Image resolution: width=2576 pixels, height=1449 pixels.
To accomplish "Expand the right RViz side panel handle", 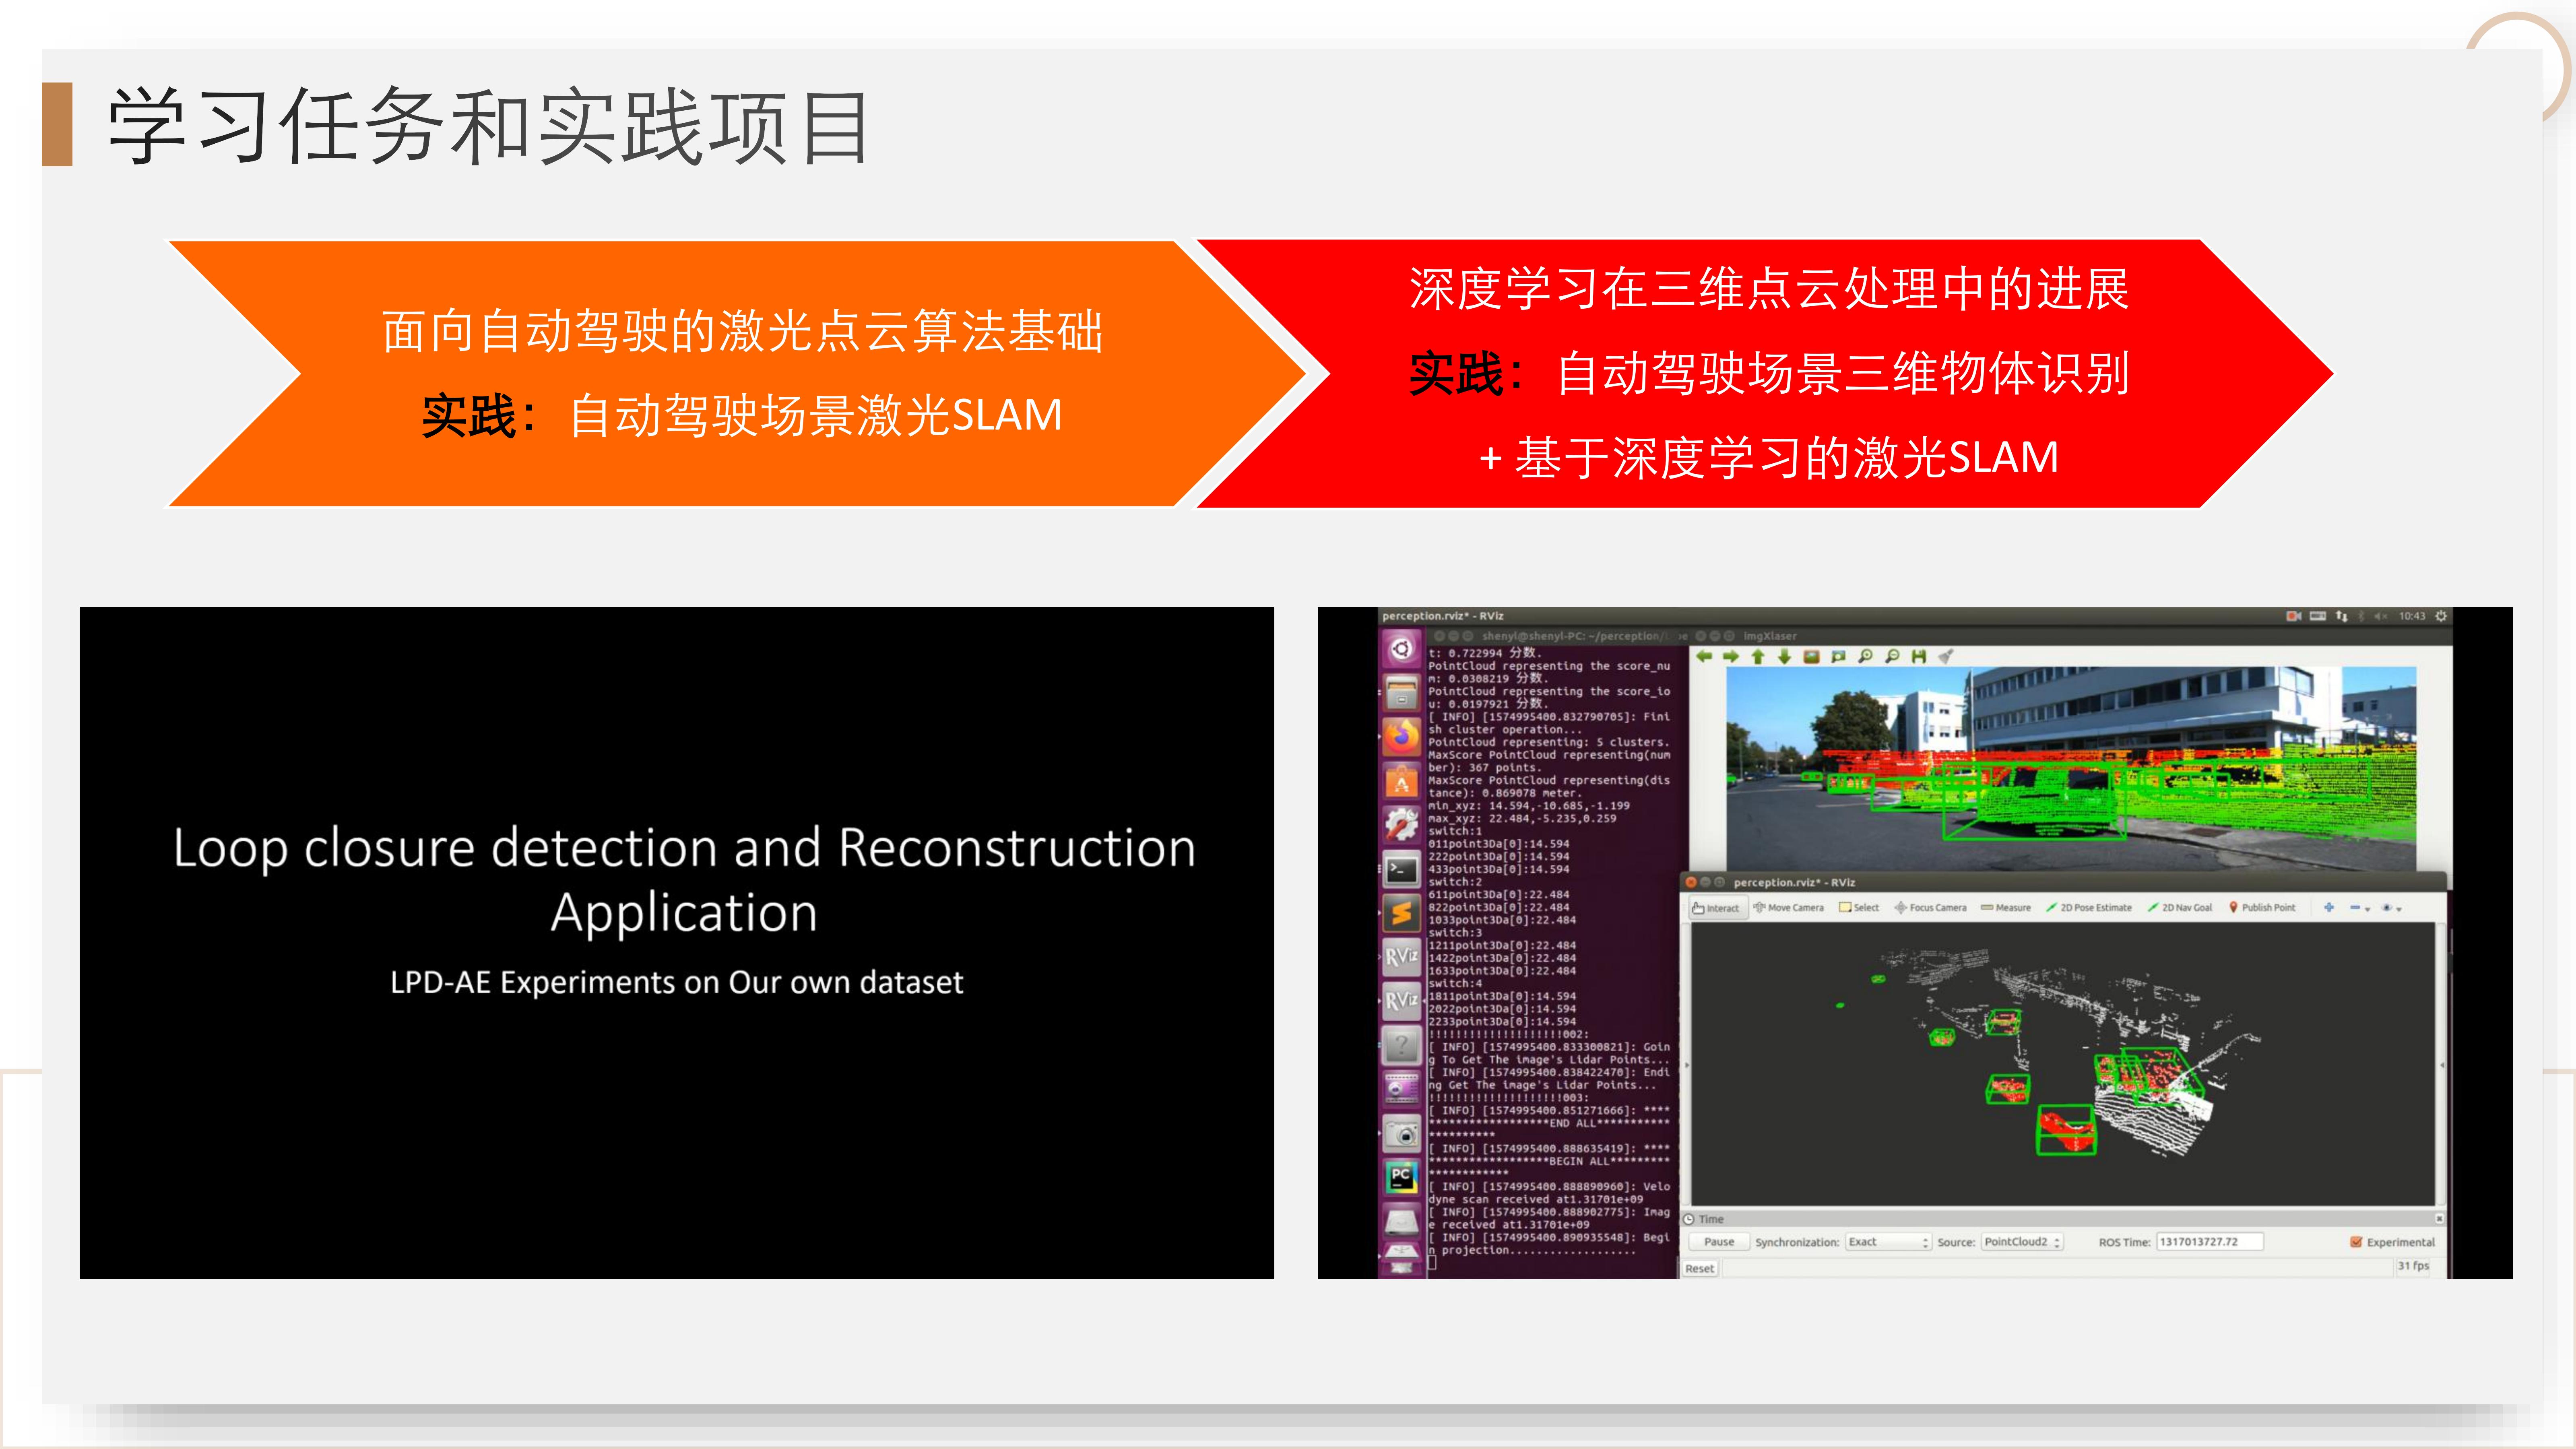I will click(x=2442, y=1065).
